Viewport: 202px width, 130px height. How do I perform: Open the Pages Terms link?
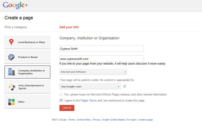tap(89, 101)
